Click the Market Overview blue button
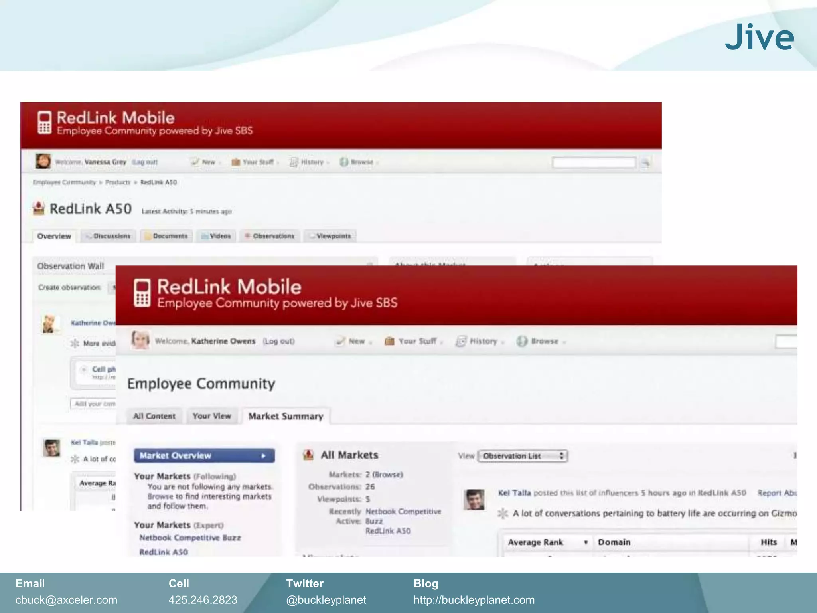This screenshot has height=613, width=817. coord(204,456)
